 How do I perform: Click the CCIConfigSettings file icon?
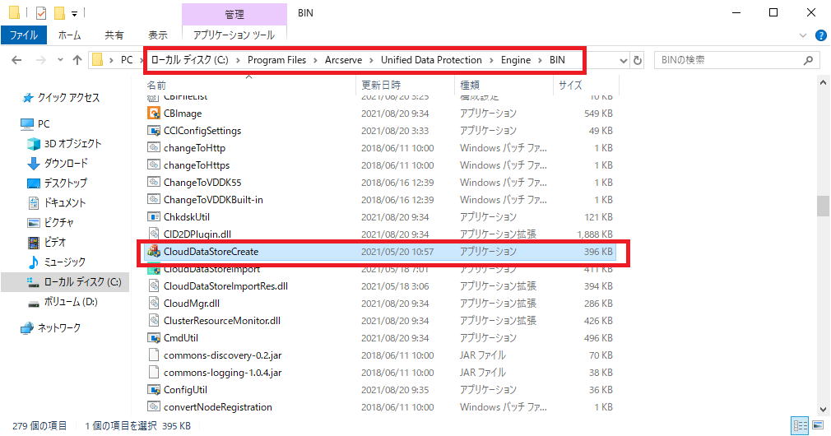point(154,131)
